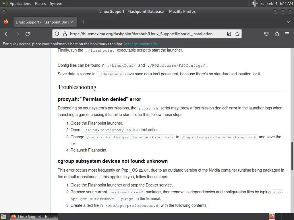
Task: Click the forward navigation arrow
Action: coord(17,34)
